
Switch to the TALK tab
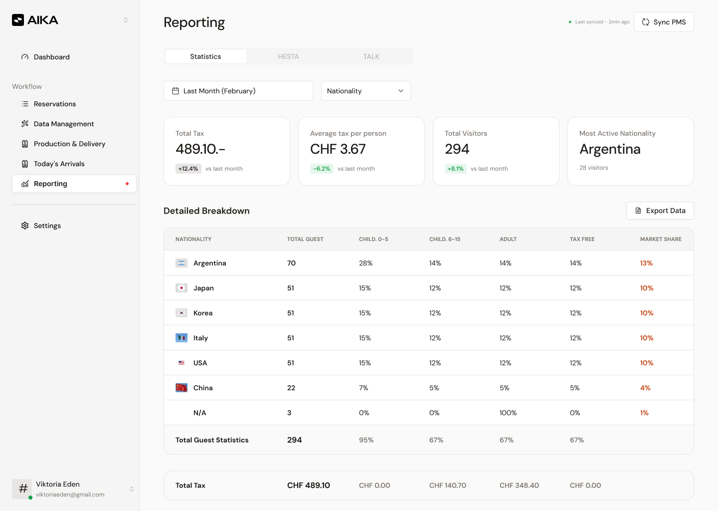[x=371, y=56]
